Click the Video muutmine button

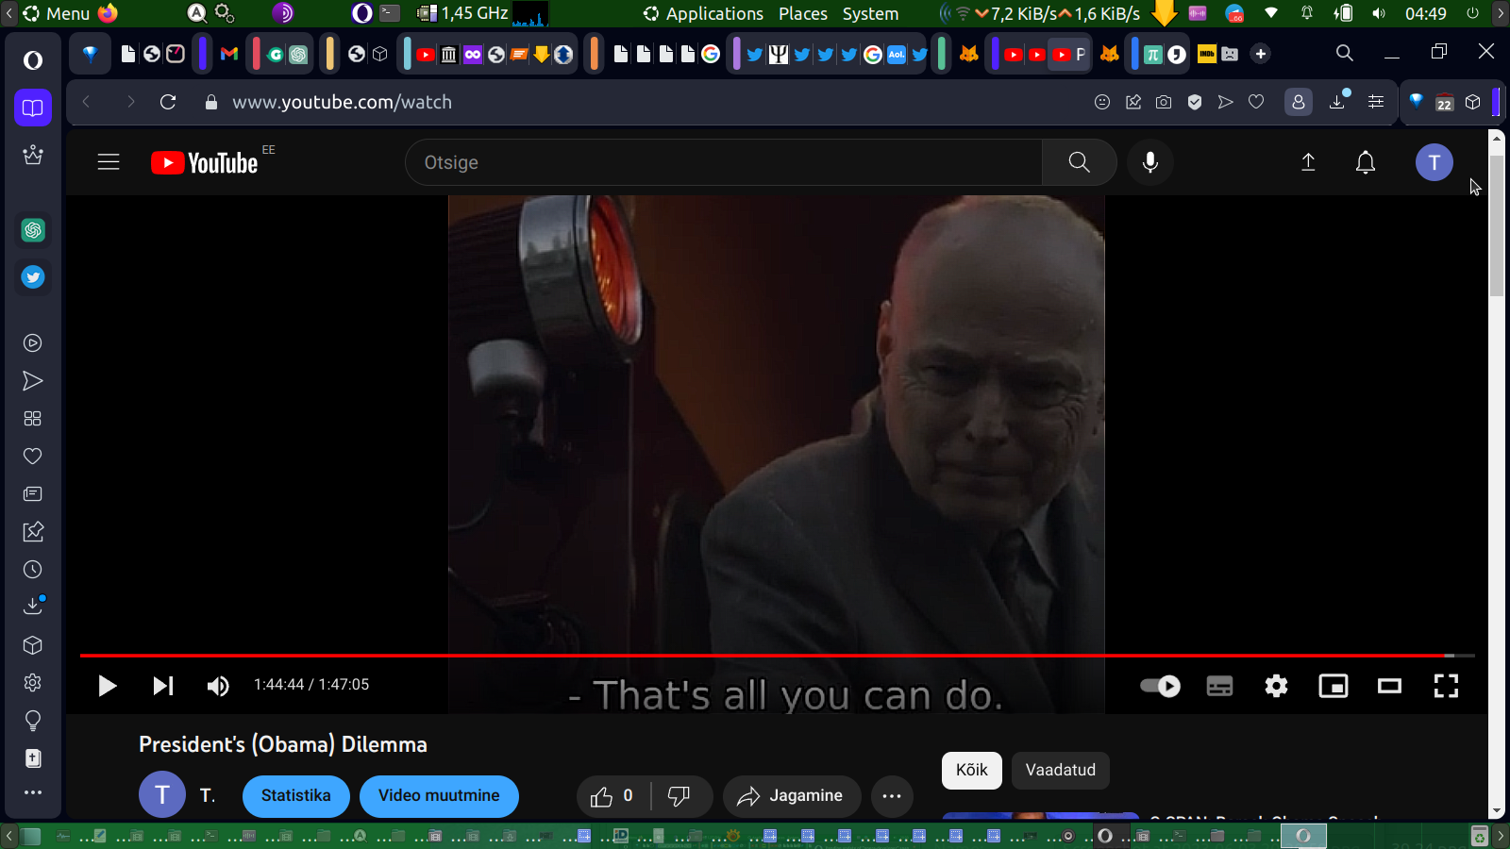tap(439, 796)
